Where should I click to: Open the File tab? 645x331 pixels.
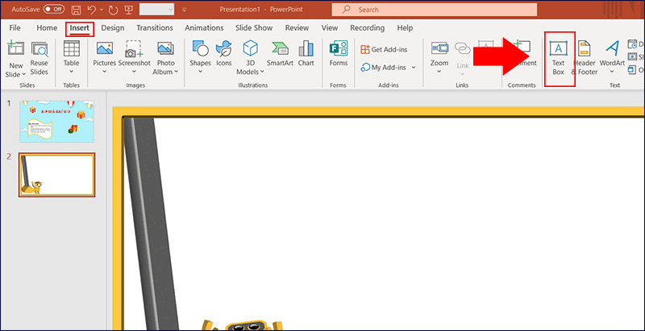[15, 28]
